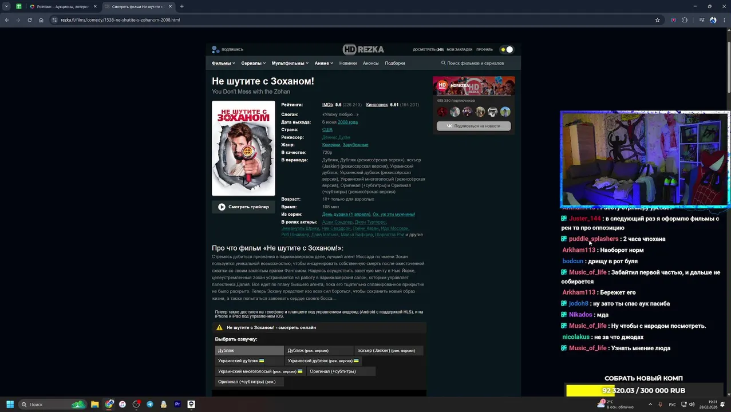Open the browser profile avatar
Image resolution: width=731 pixels, height=412 pixels.
713,20
